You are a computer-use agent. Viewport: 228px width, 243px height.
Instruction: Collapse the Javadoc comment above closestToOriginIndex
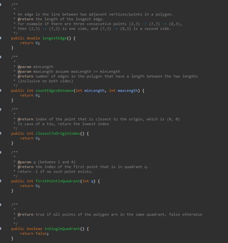pos(0,109)
